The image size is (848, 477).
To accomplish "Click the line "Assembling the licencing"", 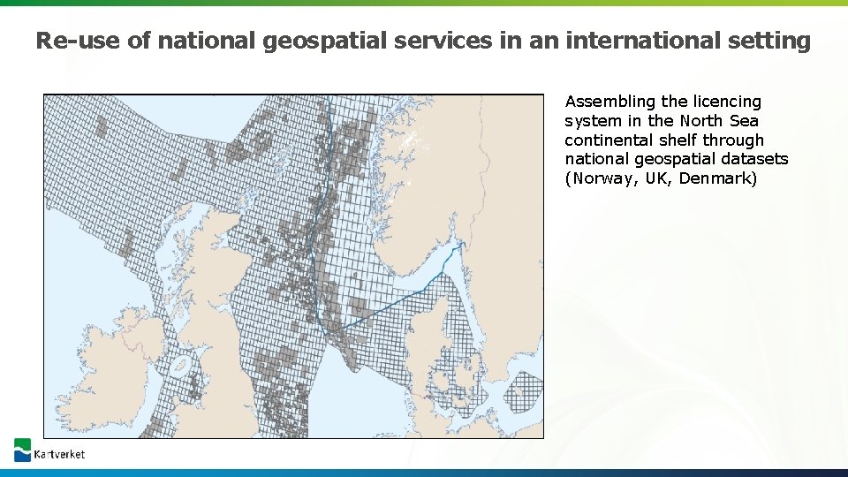I will point(663,102).
